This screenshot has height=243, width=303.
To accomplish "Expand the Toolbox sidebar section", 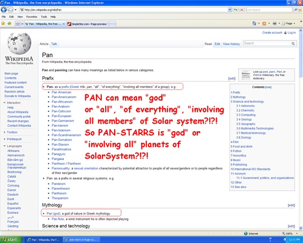I will click(x=11, y=132).
